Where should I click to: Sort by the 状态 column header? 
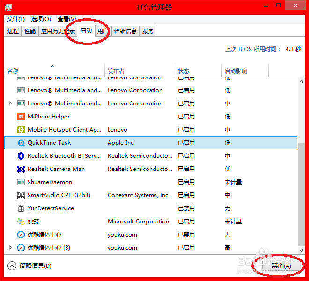coord(198,71)
